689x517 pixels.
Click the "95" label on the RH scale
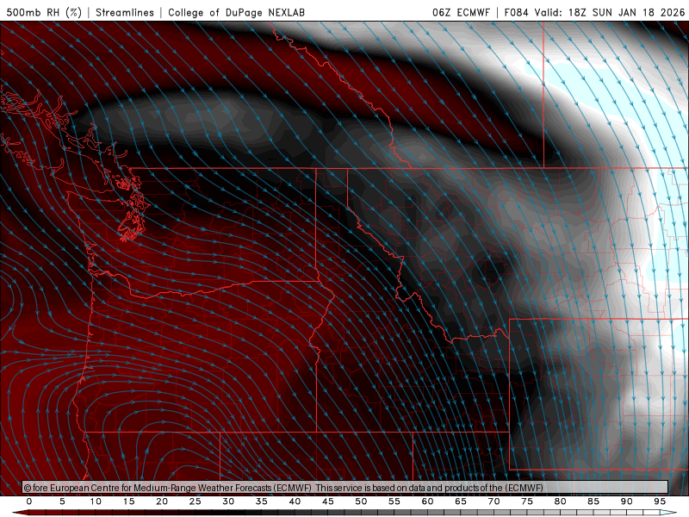[660, 501]
